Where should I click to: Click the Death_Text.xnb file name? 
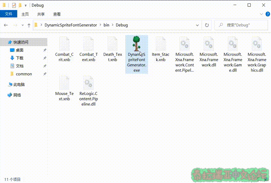113,57
